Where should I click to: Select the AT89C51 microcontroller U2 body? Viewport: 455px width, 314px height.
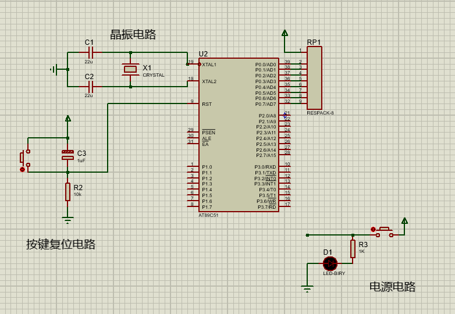click(239, 135)
